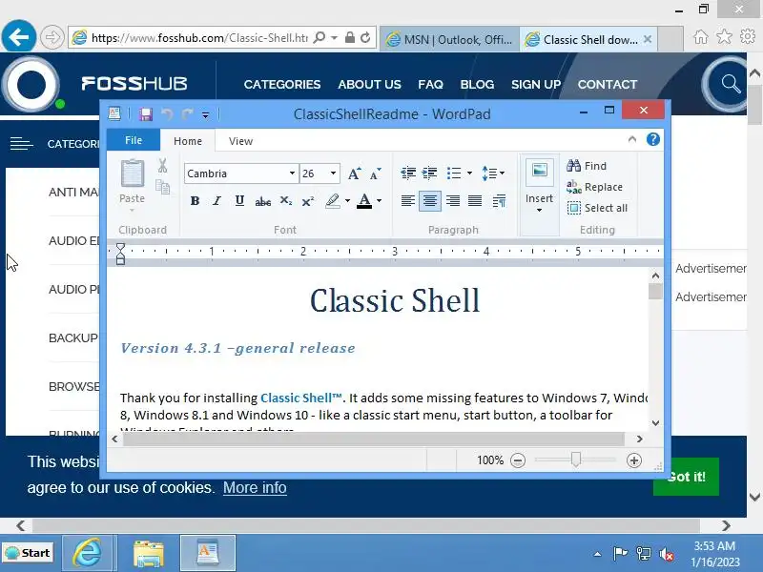Switch to MSN Outlook browser tab
Viewport: 763px width, 572px height.
450,39
